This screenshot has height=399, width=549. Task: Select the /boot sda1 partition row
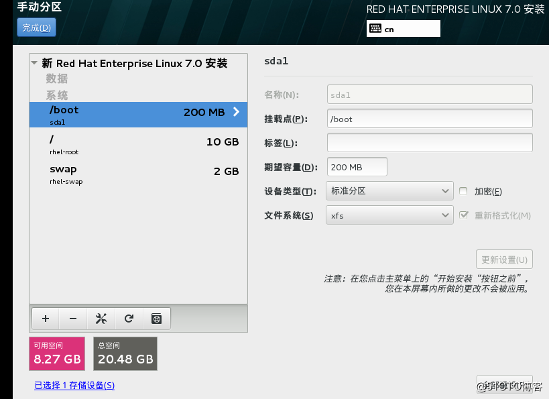138,115
